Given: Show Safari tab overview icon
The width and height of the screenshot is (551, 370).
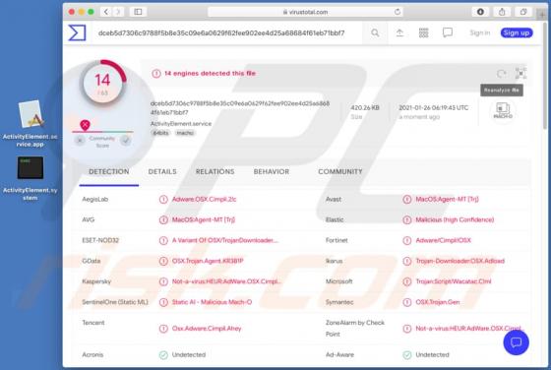Looking at the screenshot, I should coord(523,12).
